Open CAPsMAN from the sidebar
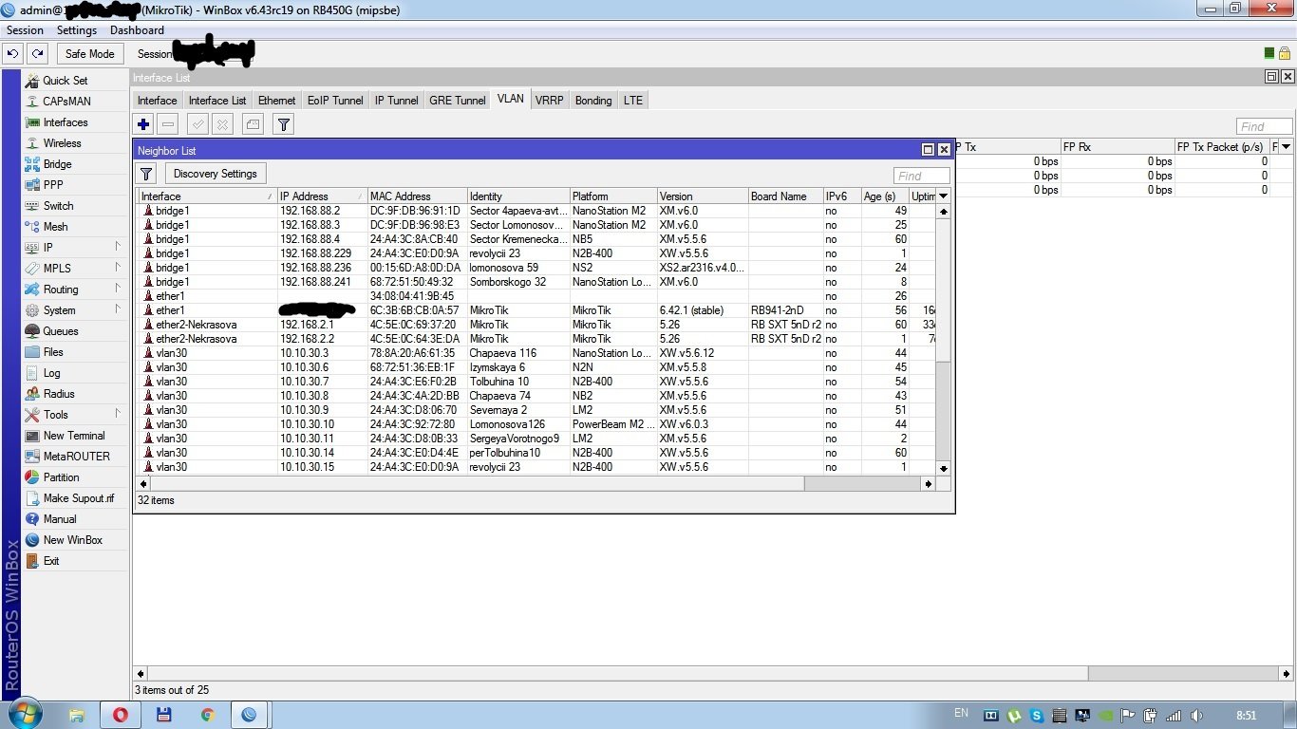Viewport: 1297px width, 729px height. tap(66, 102)
